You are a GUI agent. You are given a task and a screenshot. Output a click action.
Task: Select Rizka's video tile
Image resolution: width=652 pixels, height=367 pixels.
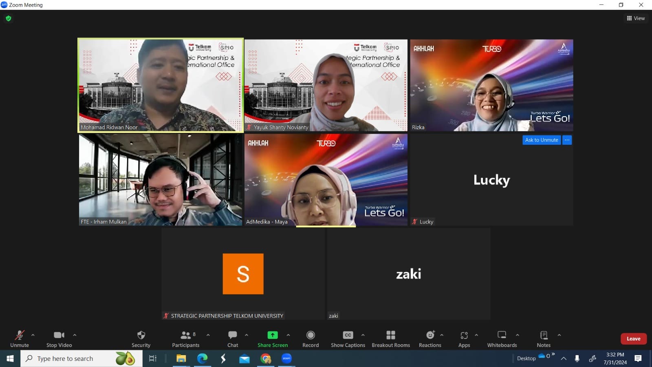(491, 85)
